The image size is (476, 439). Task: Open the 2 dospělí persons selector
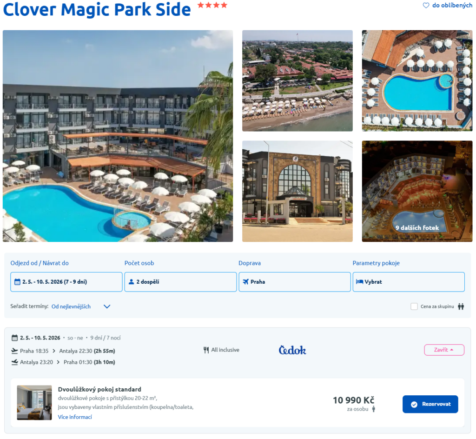(180, 282)
